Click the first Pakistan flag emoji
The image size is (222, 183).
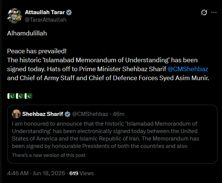[x=11, y=96]
